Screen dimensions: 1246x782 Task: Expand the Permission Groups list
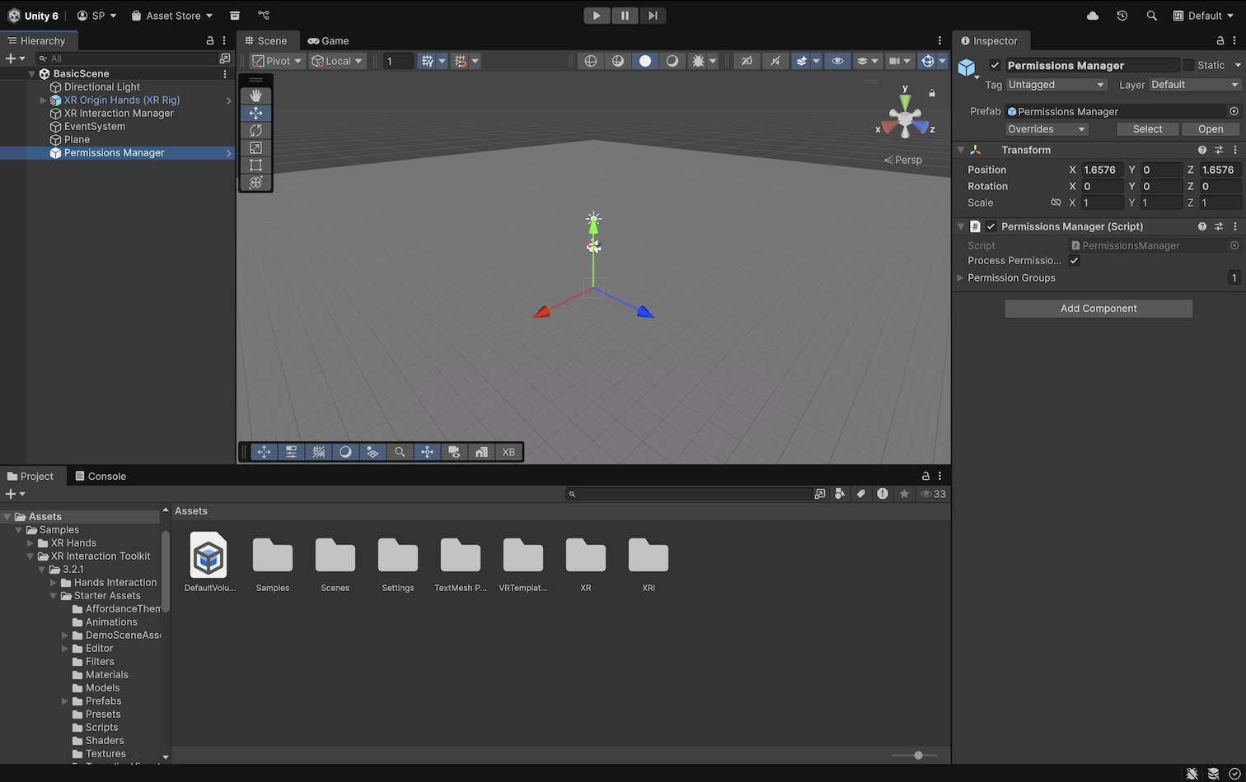pyautogui.click(x=960, y=278)
